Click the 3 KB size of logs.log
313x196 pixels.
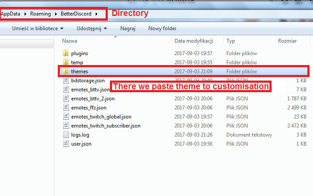pos(301,135)
